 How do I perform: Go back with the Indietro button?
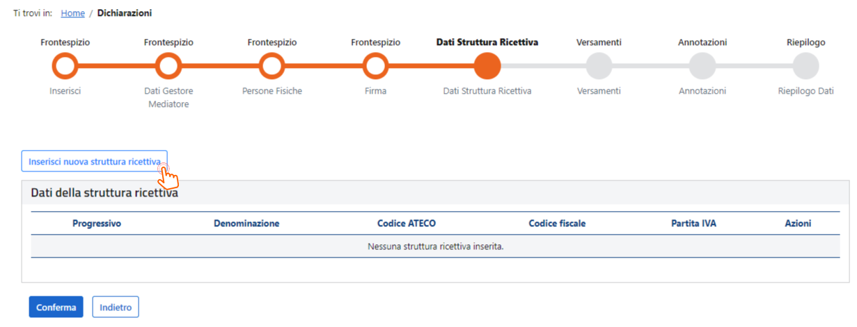[116, 307]
